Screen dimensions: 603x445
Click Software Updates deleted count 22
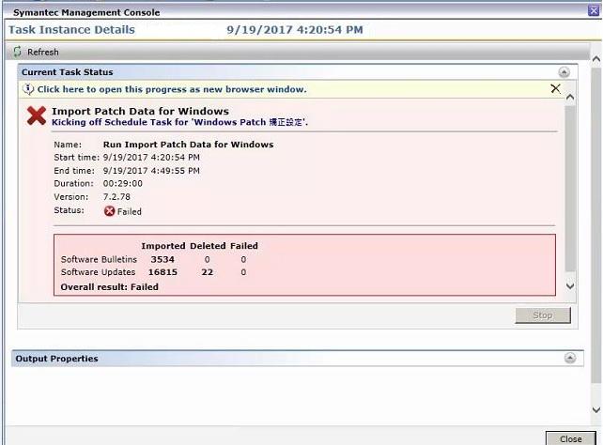point(207,272)
